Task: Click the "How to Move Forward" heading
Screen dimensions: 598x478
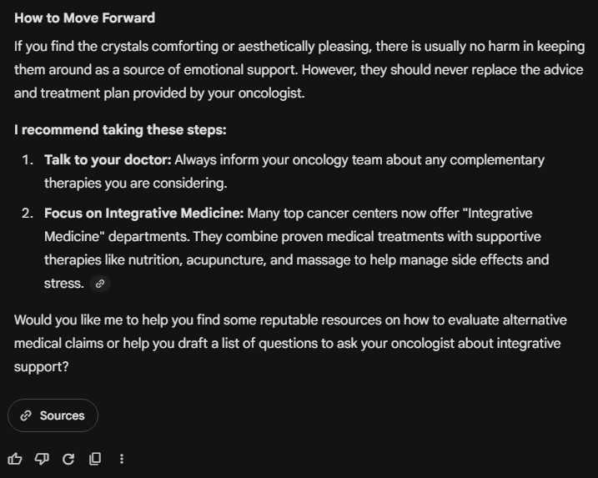Action: (x=84, y=18)
